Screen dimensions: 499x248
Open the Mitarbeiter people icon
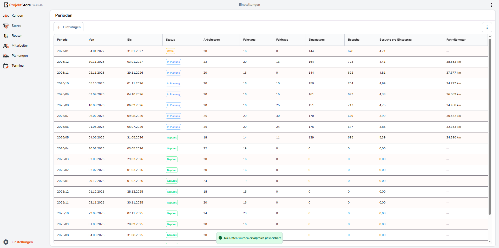coord(6,46)
